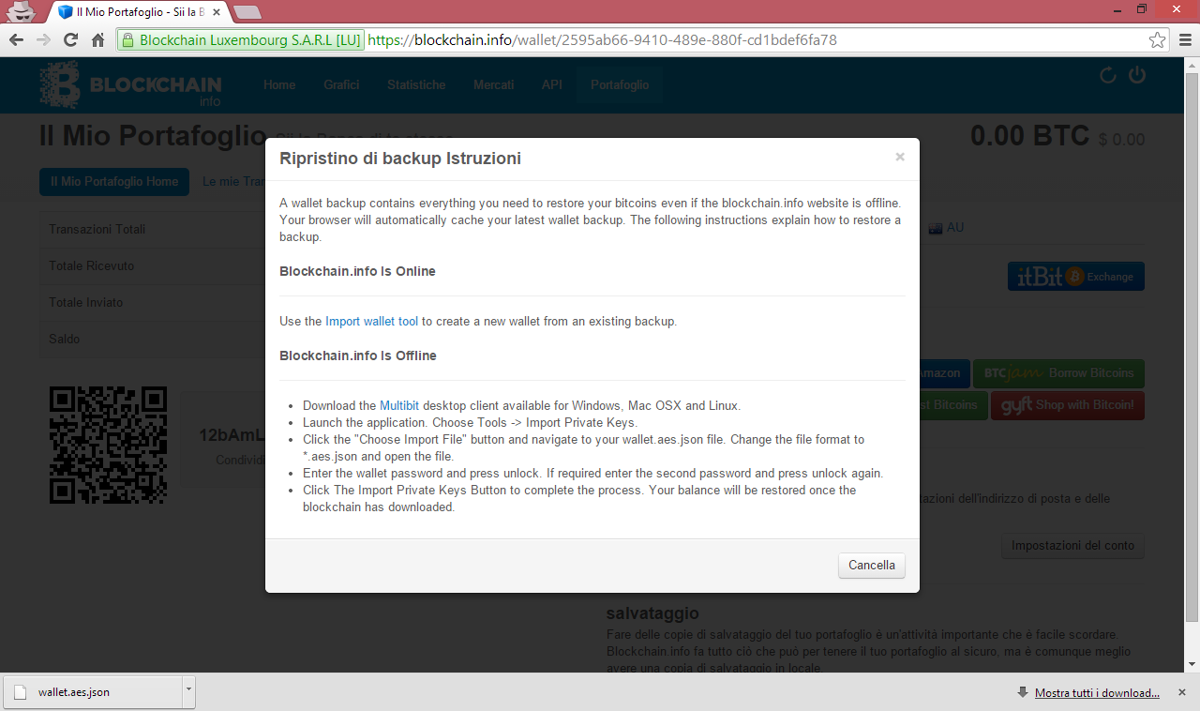This screenshot has height=711, width=1200.
Task: Click the Cancella button
Action: click(x=872, y=566)
